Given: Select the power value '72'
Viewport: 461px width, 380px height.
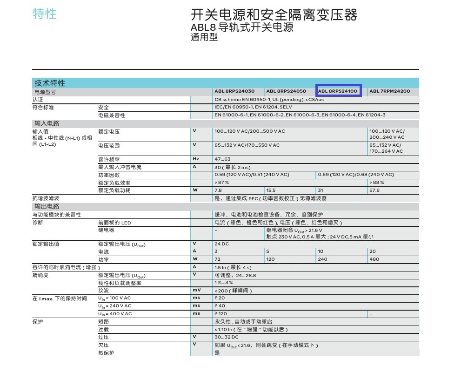Looking at the screenshot, I should [x=217, y=259].
